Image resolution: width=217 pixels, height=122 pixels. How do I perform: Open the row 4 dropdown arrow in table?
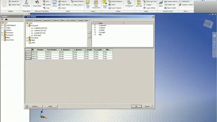30,59
